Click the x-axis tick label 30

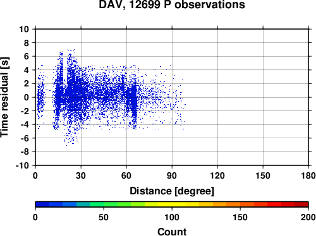[81, 175]
